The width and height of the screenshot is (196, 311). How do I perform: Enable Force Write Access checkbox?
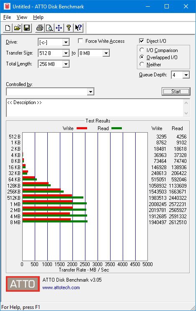pyautogui.click(x=80, y=41)
